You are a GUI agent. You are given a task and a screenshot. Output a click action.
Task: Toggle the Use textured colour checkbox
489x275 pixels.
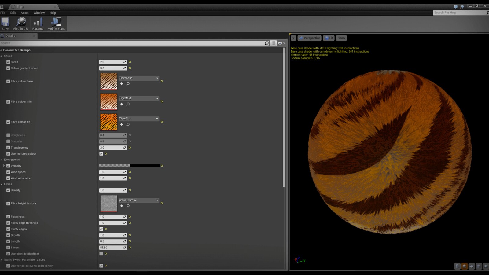pyautogui.click(x=101, y=154)
